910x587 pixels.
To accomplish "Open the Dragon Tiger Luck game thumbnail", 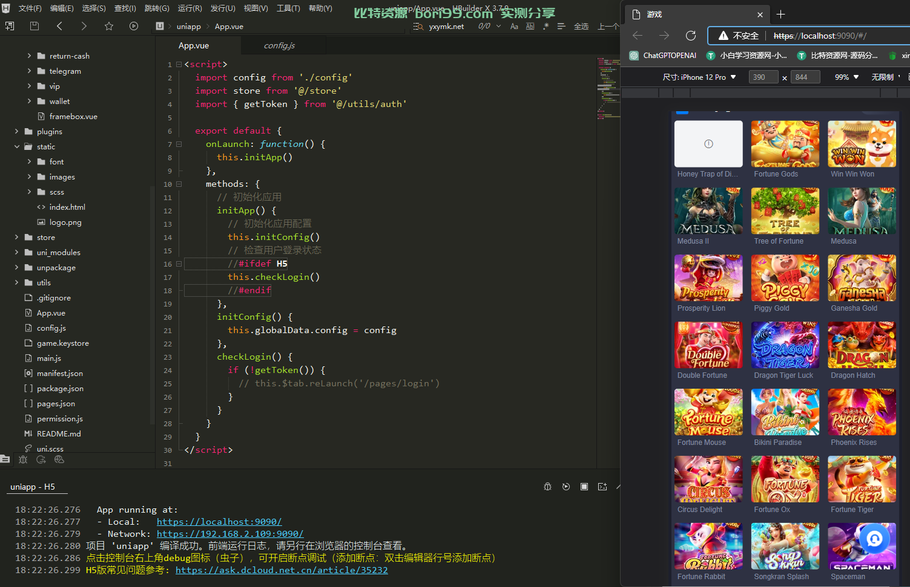I will [785, 345].
